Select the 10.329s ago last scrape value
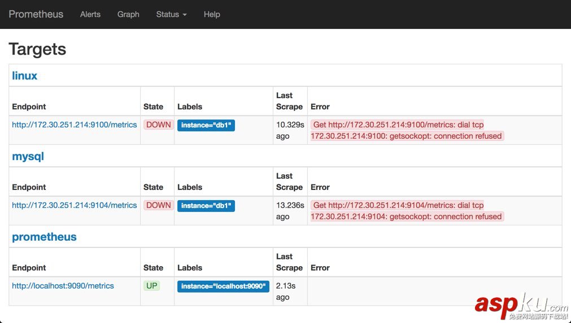 (290, 130)
